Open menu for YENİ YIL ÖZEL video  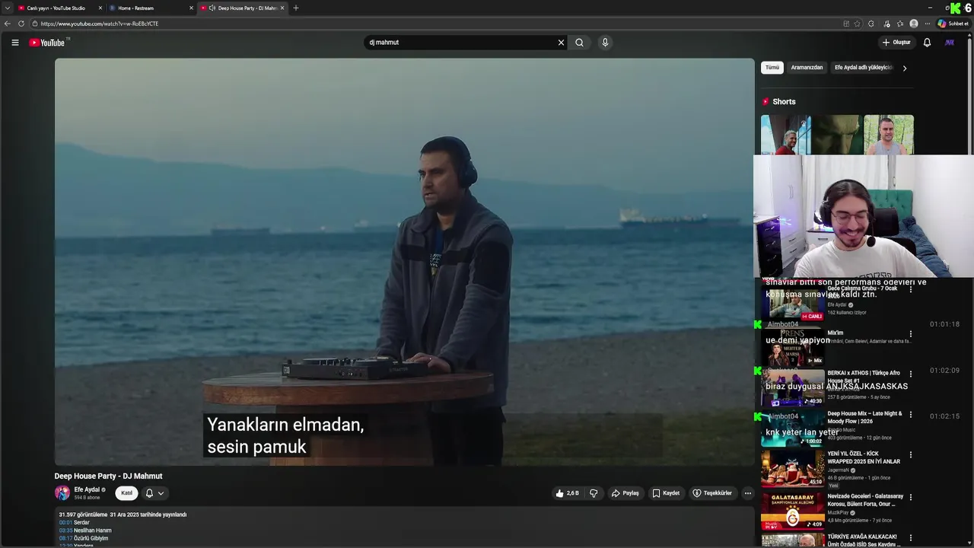pos(911,455)
